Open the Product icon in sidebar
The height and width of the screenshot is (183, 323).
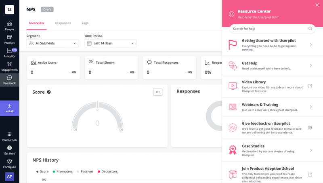[x=9, y=39]
